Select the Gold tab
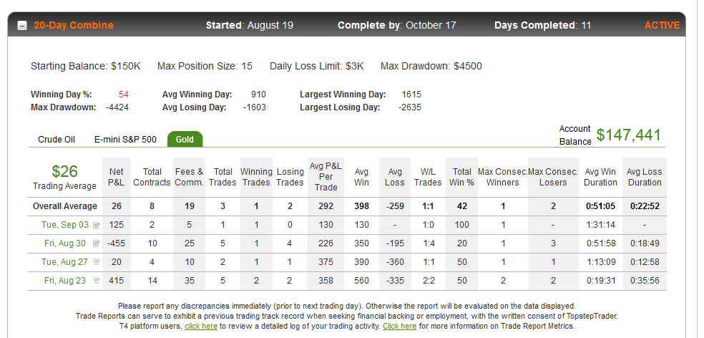Image resolution: width=704 pixels, height=338 pixels. point(185,139)
